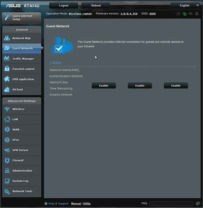Open the Network Map page
This screenshot has height=208, width=203.
click(22, 38)
